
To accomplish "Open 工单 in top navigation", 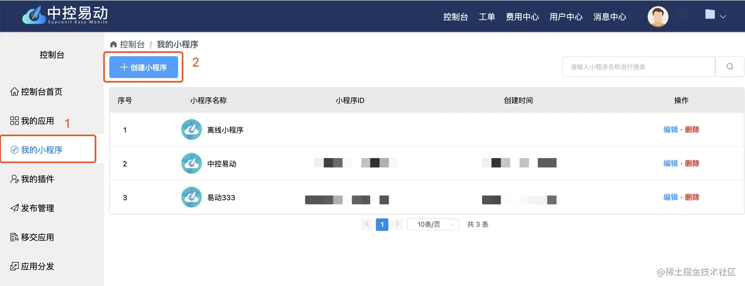I will pos(487,17).
